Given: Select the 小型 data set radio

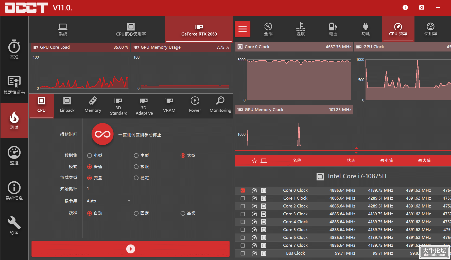Looking at the screenshot, I should click(90, 155).
